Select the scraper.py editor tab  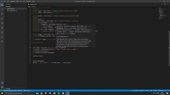pyautogui.click(x=32, y=4)
